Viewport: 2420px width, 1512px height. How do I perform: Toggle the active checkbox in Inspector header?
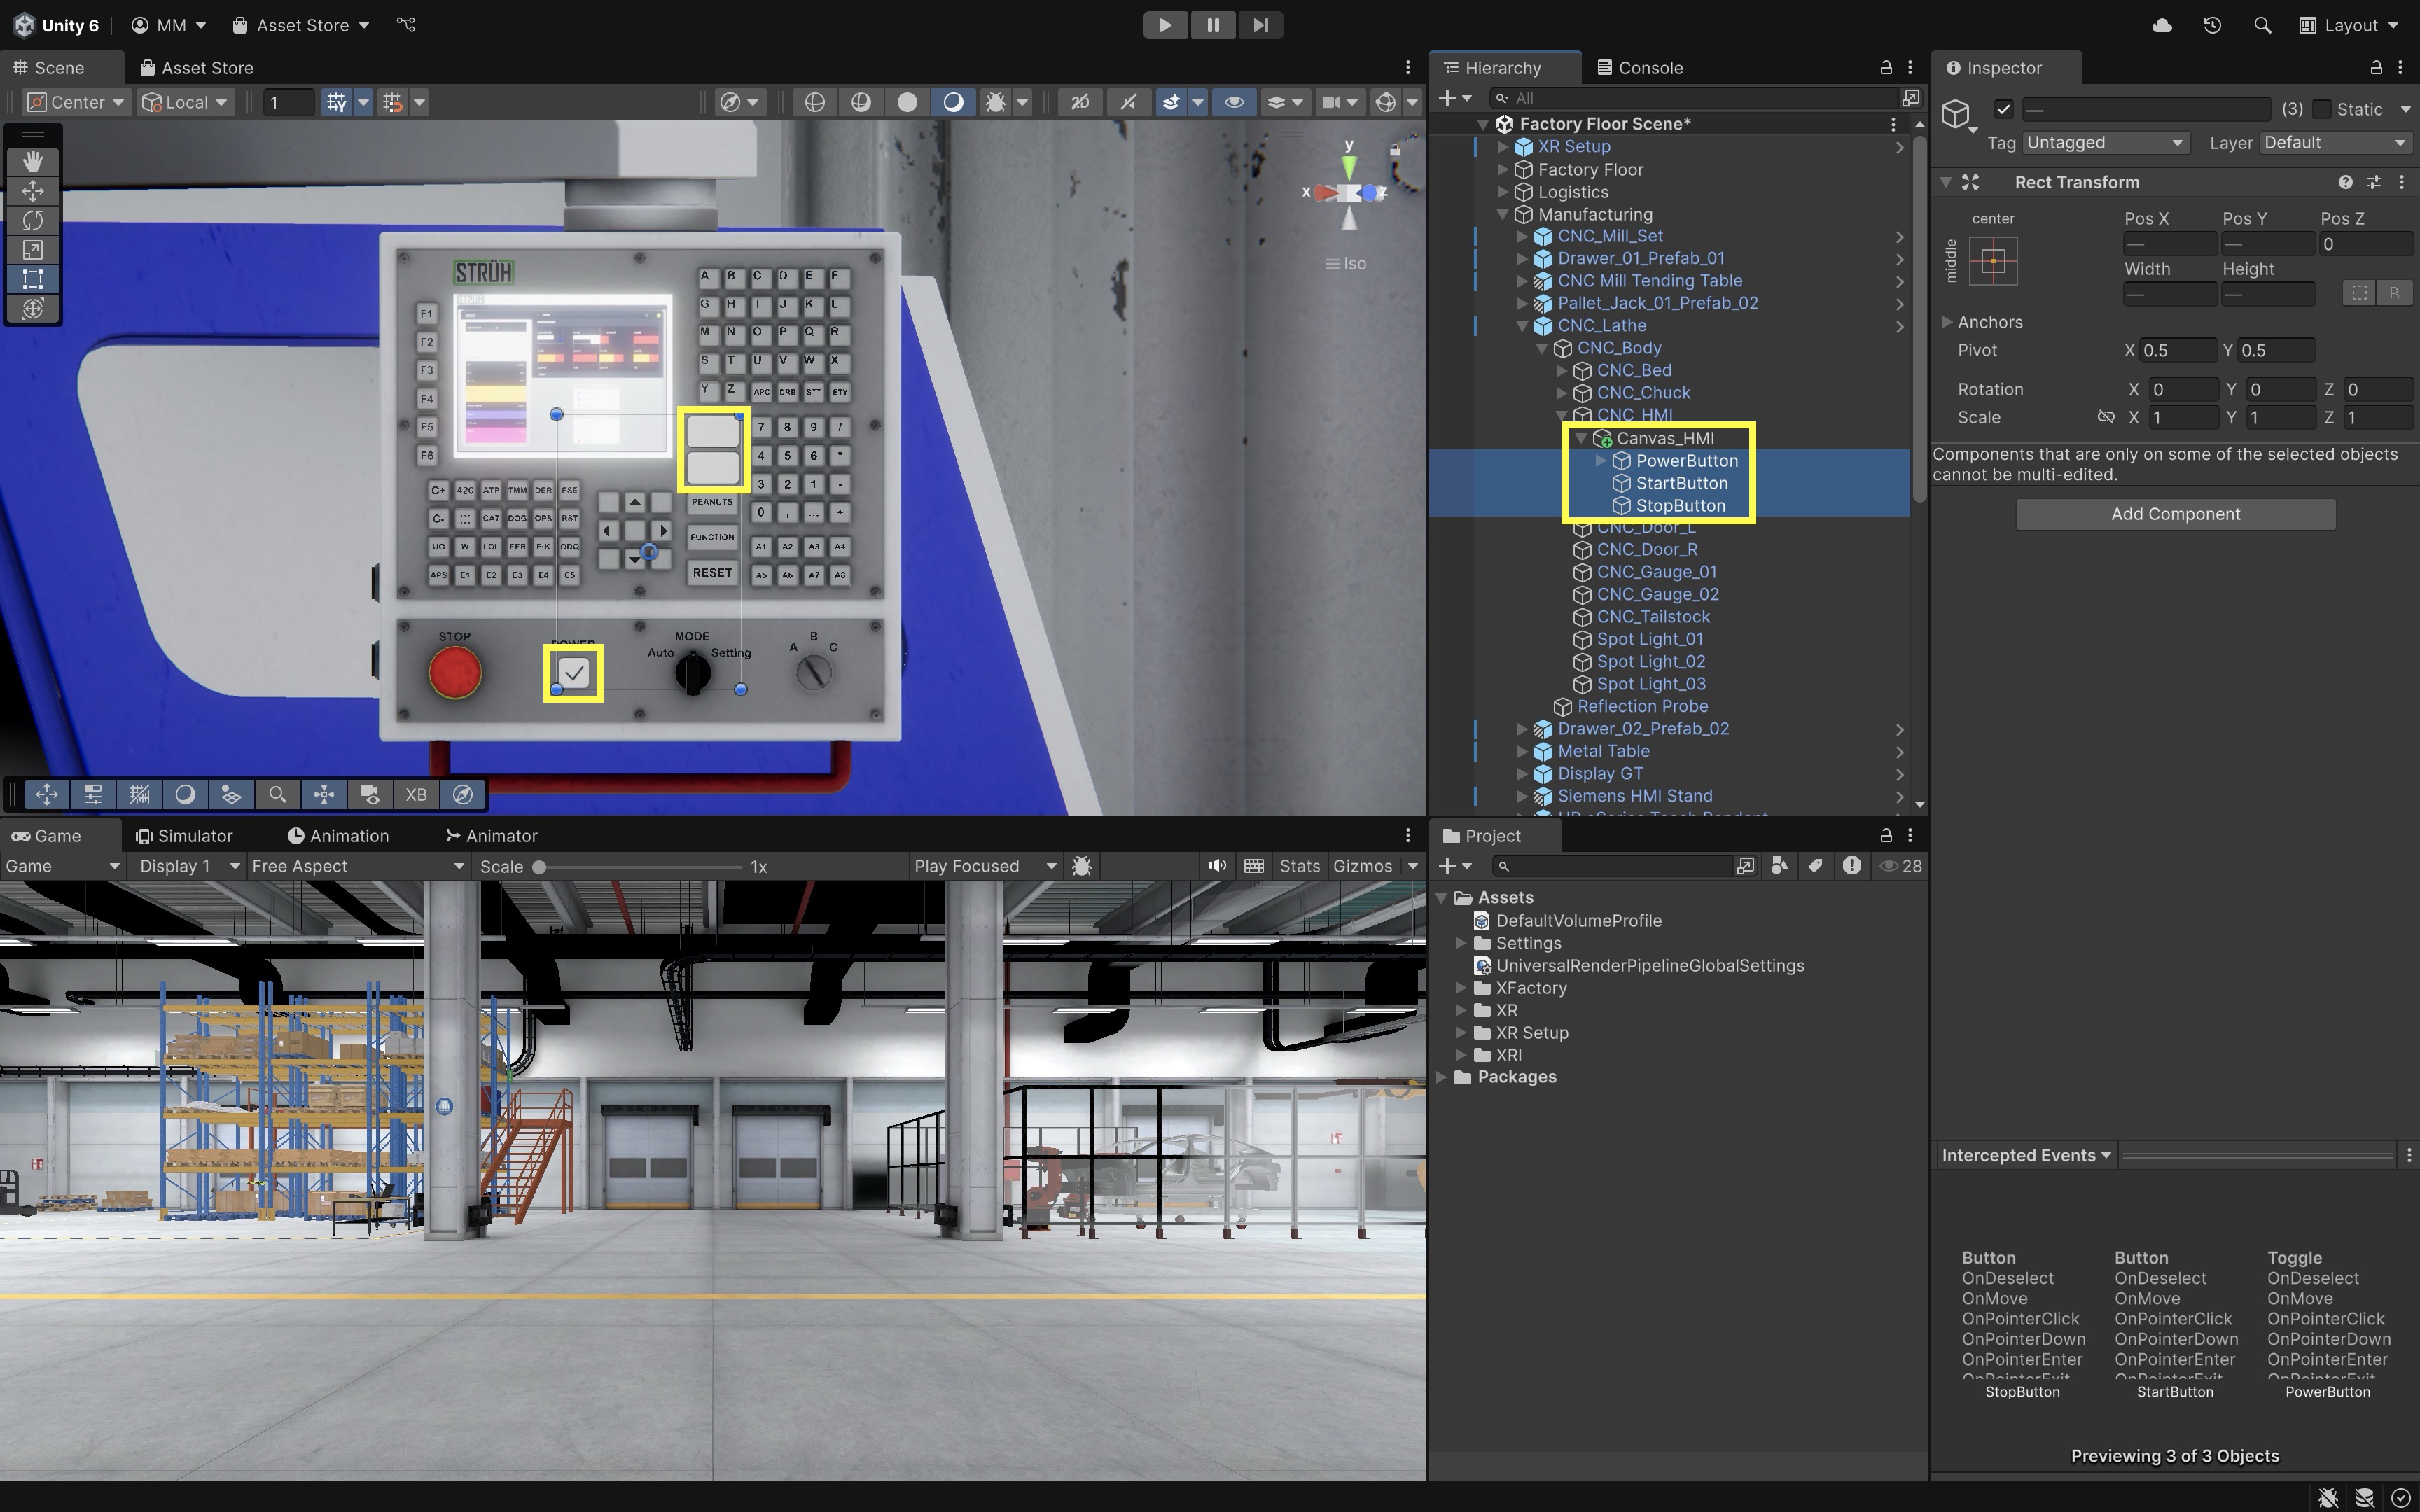(2003, 109)
